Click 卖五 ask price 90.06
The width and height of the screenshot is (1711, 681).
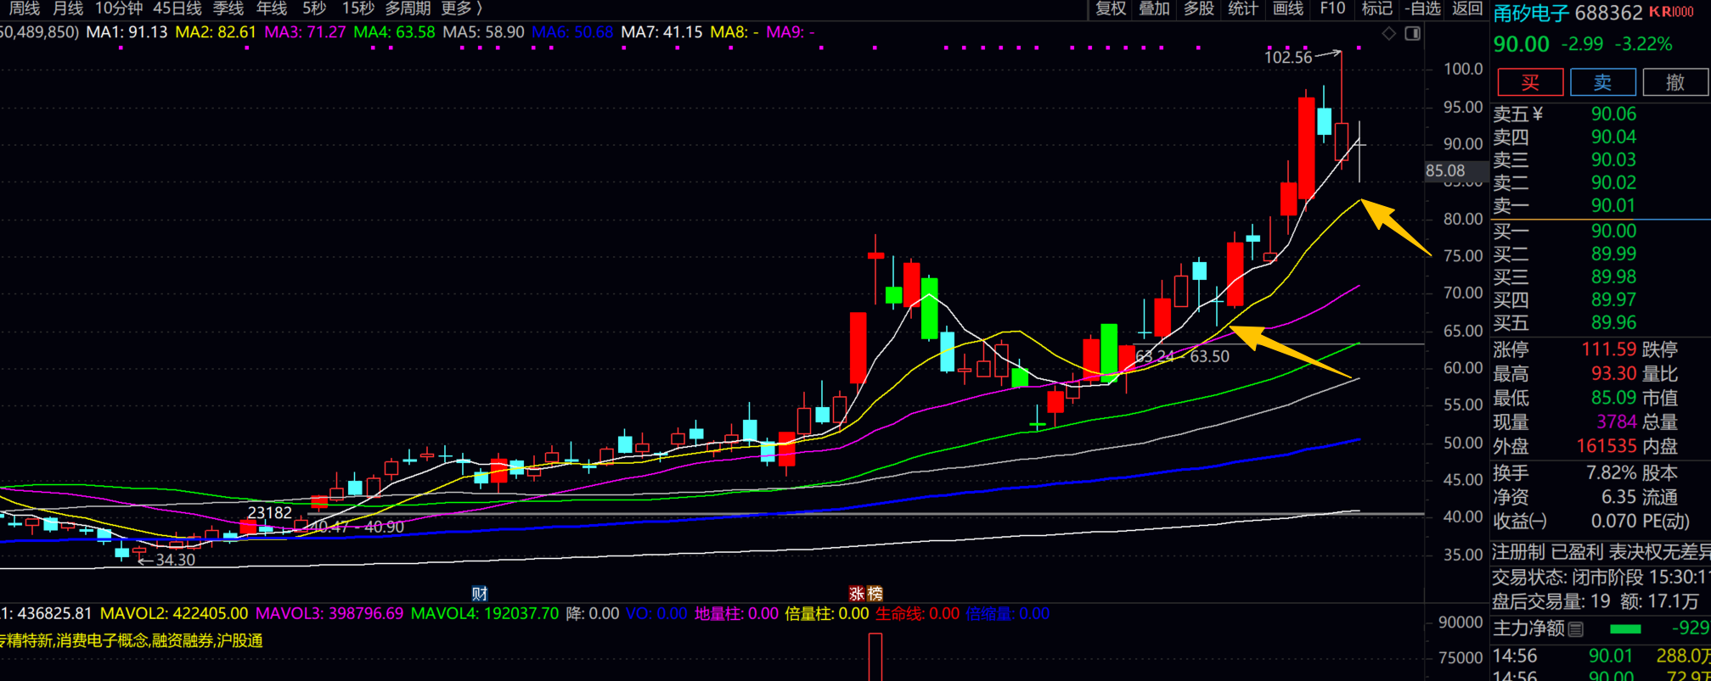click(1613, 114)
